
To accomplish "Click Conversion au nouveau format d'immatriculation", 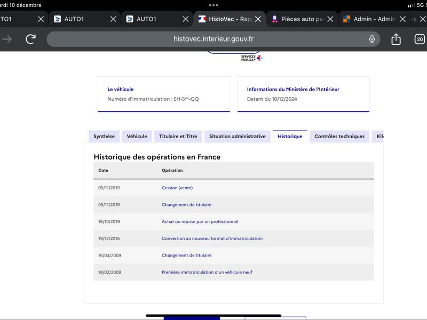I will click(212, 238).
